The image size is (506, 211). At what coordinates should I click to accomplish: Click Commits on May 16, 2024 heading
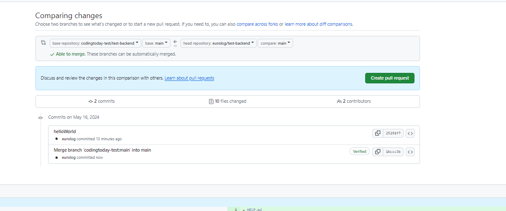[x=74, y=117]
